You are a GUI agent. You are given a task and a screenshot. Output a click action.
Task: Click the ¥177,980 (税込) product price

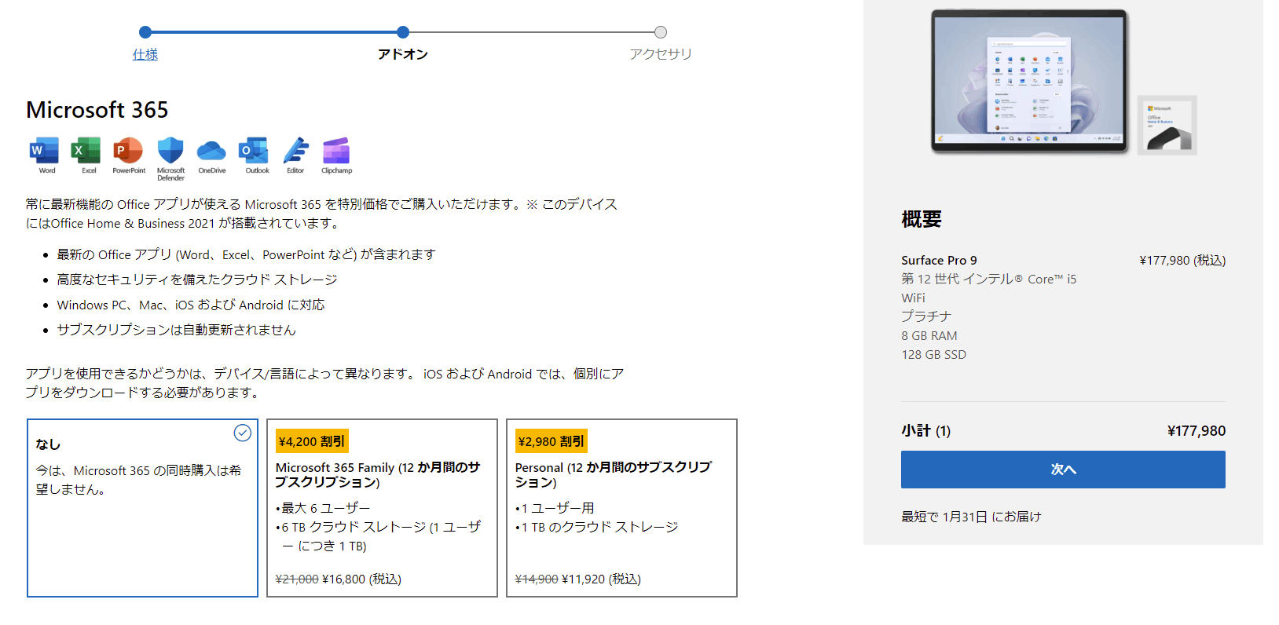click(x=1182, y=260)
